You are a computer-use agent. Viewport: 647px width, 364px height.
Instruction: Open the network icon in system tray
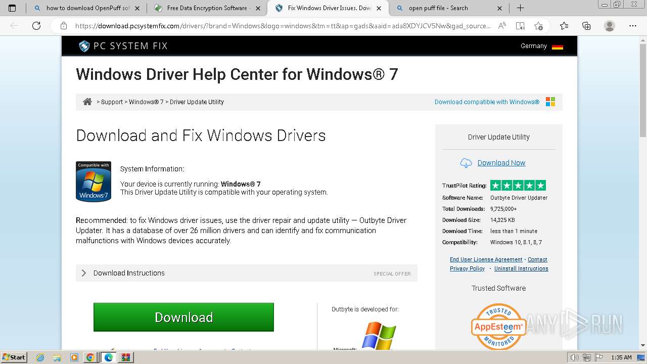click(x=587, y=357)
